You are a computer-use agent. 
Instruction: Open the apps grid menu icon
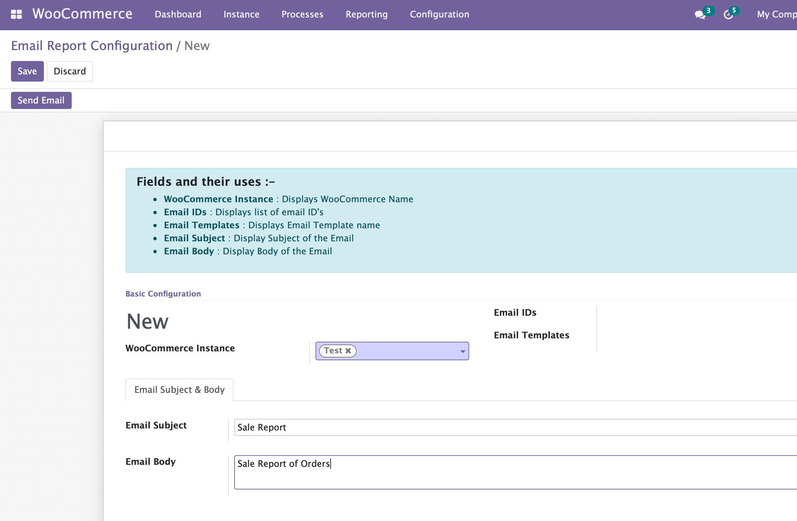[x=16, y=14]
